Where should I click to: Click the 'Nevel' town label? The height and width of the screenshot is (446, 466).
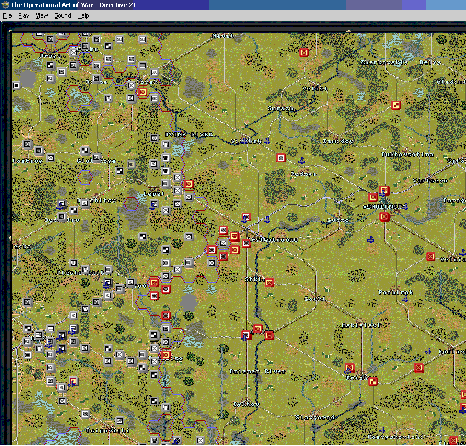(x=223, y=36)
